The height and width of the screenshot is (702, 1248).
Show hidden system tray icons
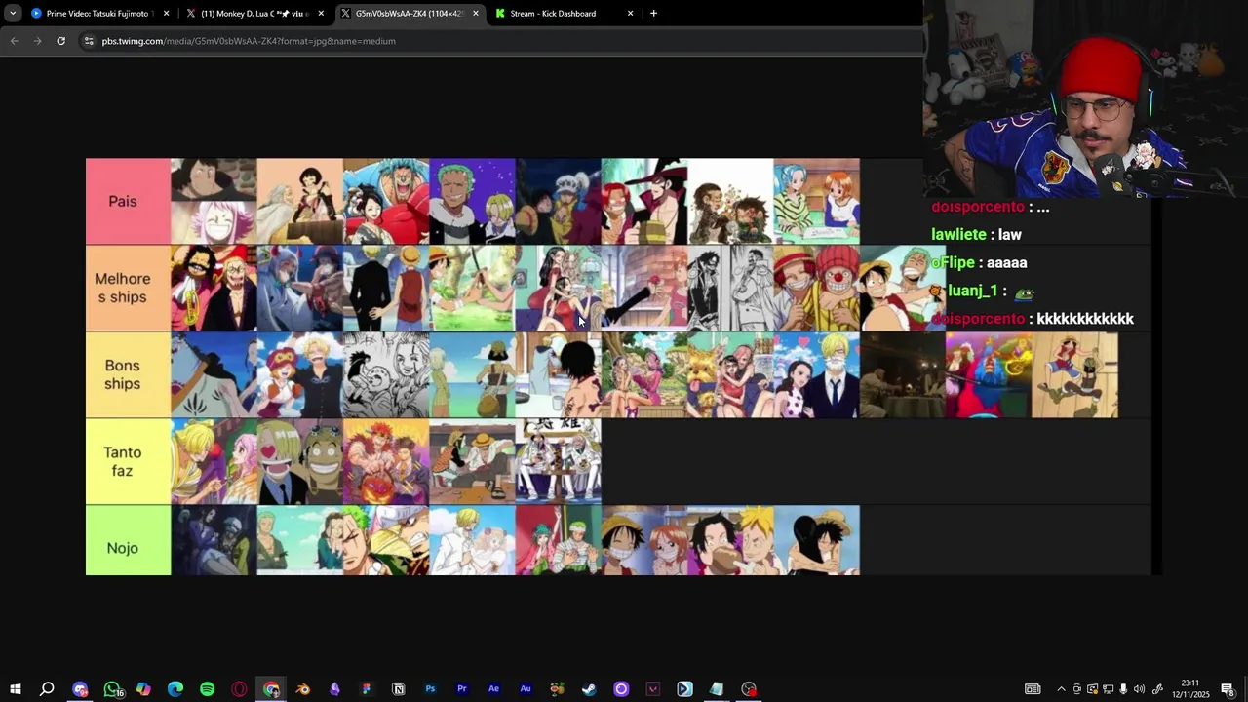(x=1061, y=689)
